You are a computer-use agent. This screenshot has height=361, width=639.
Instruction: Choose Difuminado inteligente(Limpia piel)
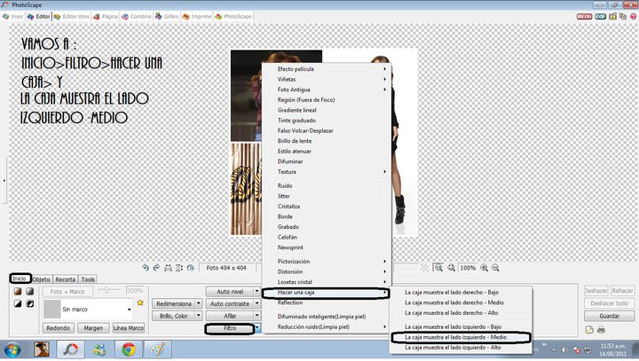click(x=326, y=316)
